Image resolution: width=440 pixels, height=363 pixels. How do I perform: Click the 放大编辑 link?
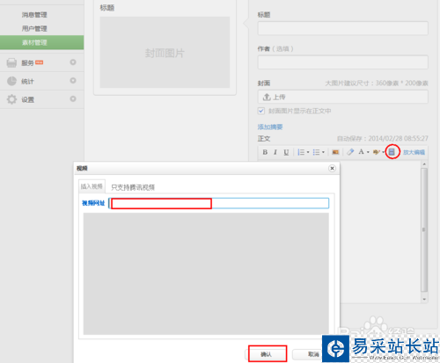click(x=414, y=152)
